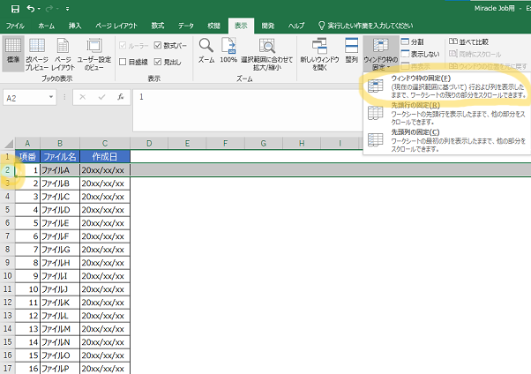Screen dimensions: 531x374
Task: Choose 先頭行の固定(R) menu entry
Action: (446, 113)
